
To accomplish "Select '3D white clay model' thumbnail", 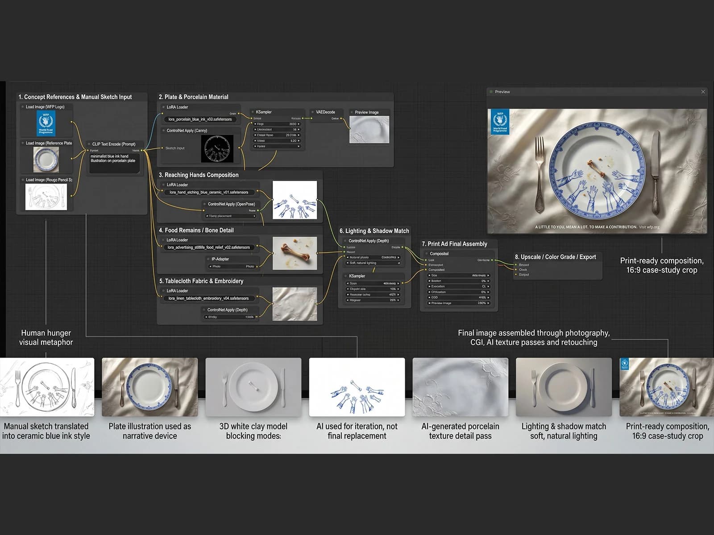I will [253, 387].
